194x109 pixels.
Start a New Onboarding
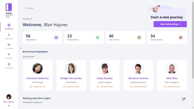(x=170, y=24)
